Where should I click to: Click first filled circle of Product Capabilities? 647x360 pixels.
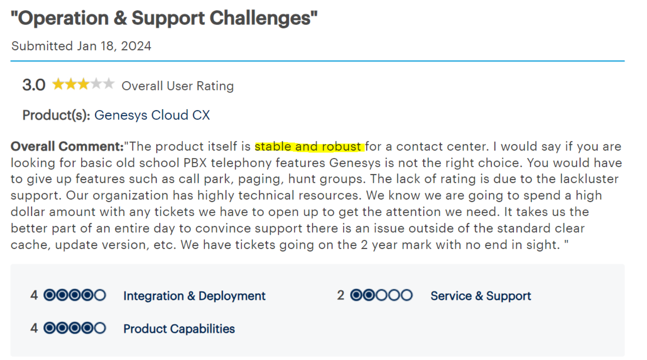49,328
